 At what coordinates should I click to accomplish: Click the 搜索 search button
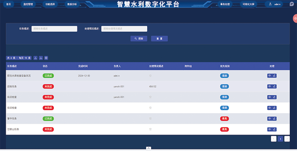pyautogui.click(x=139, y=39)
